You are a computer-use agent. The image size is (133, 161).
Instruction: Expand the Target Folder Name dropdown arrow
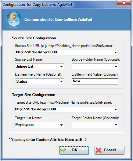point(116,125)
